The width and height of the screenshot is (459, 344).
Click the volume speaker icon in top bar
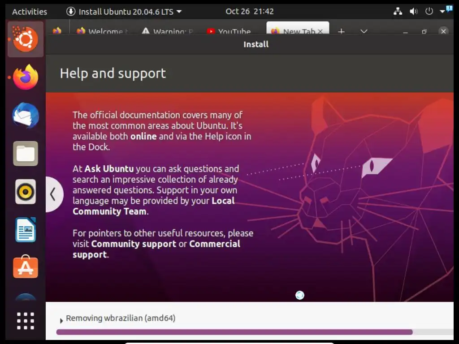[x=413, y=11]
